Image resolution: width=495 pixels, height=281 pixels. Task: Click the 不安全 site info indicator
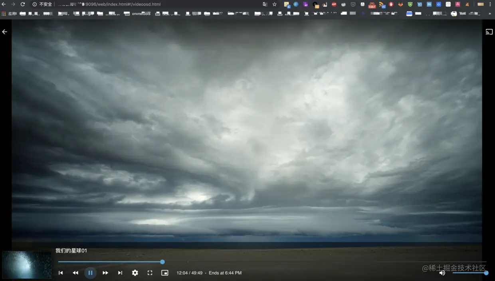[42, 4]
